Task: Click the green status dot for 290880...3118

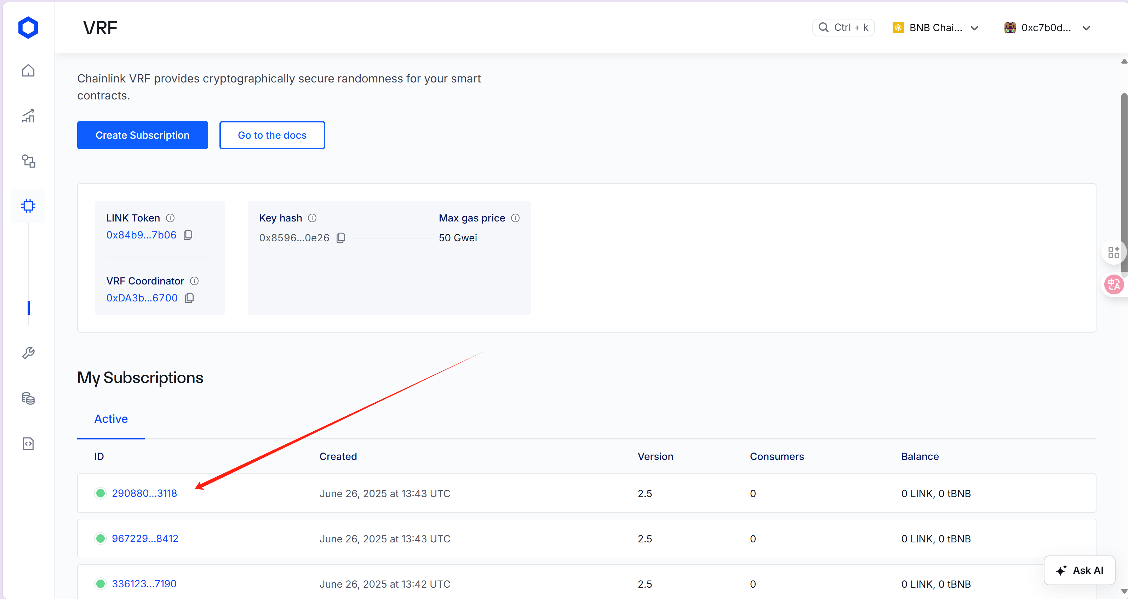Action: coord(100,494)
